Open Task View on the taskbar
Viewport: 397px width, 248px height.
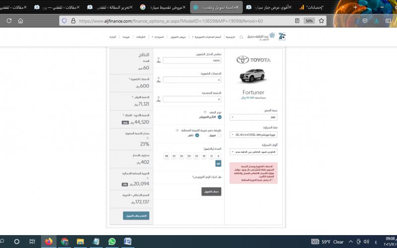(32, 242)
